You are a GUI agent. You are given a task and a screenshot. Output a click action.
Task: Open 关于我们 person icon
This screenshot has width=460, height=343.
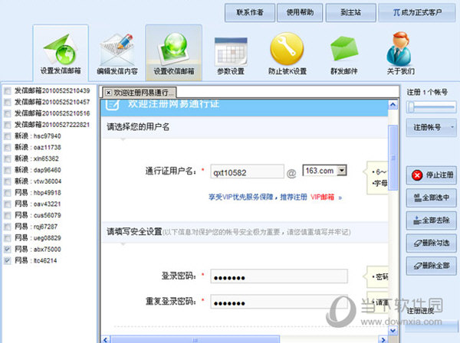[x=400, y=54]
